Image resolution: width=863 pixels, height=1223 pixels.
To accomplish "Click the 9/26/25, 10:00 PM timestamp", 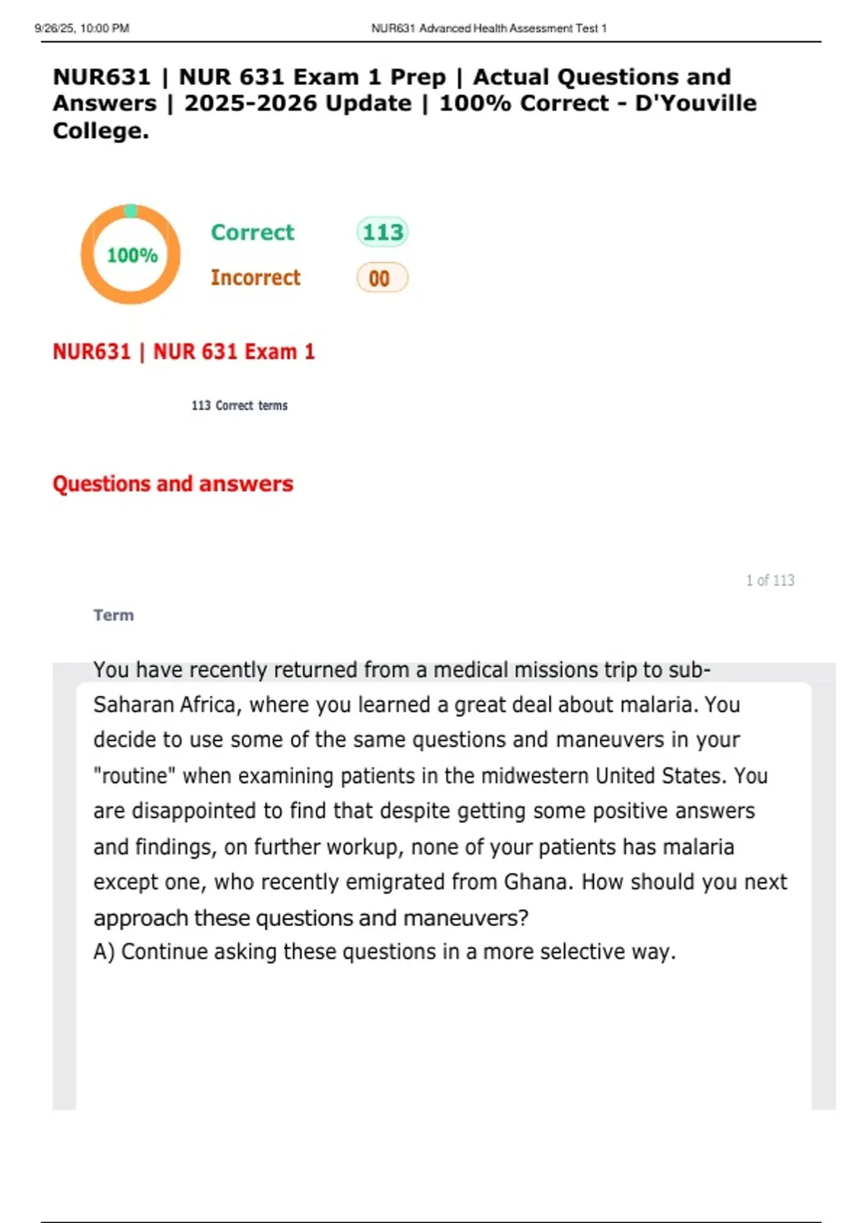I will [x=81, y=29].
